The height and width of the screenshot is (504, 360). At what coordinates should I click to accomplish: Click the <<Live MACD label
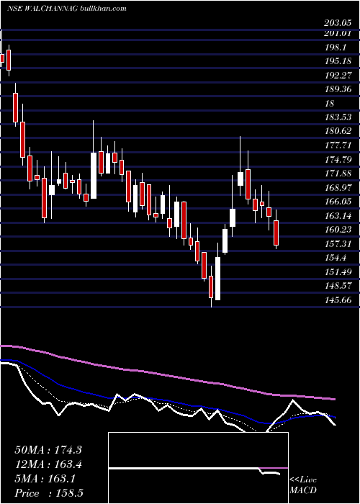click(303, 485)
